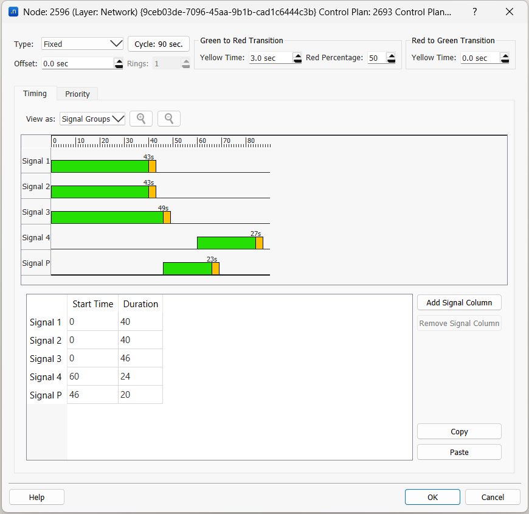The image size is (529, 514).
Task: Click Add Signal Column button
Action: (459, 302)
